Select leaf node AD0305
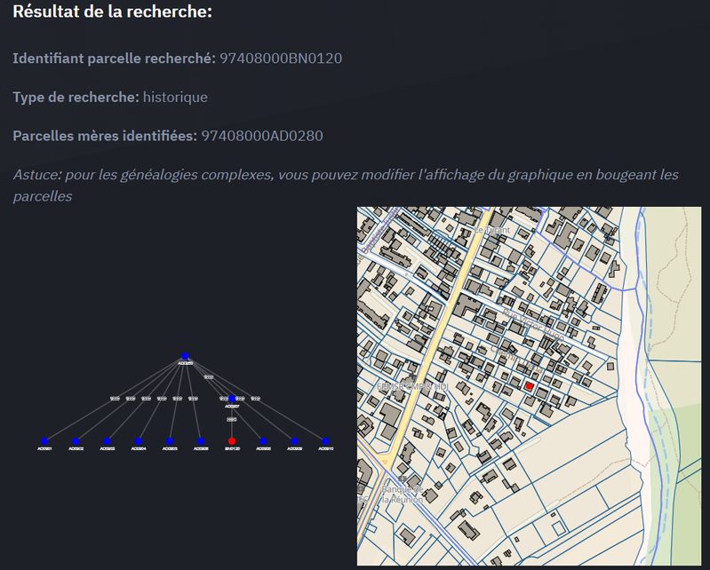 tap(170, 441)
